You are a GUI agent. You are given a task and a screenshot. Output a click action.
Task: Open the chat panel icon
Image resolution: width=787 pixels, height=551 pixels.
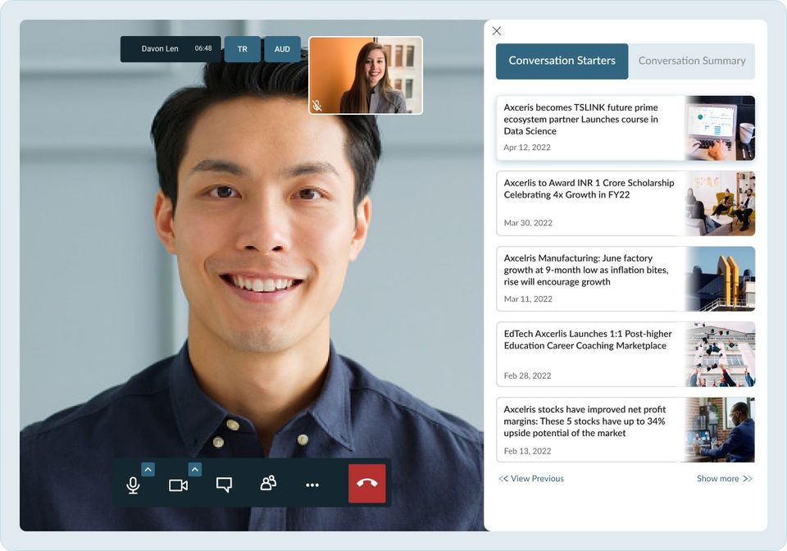224,485
